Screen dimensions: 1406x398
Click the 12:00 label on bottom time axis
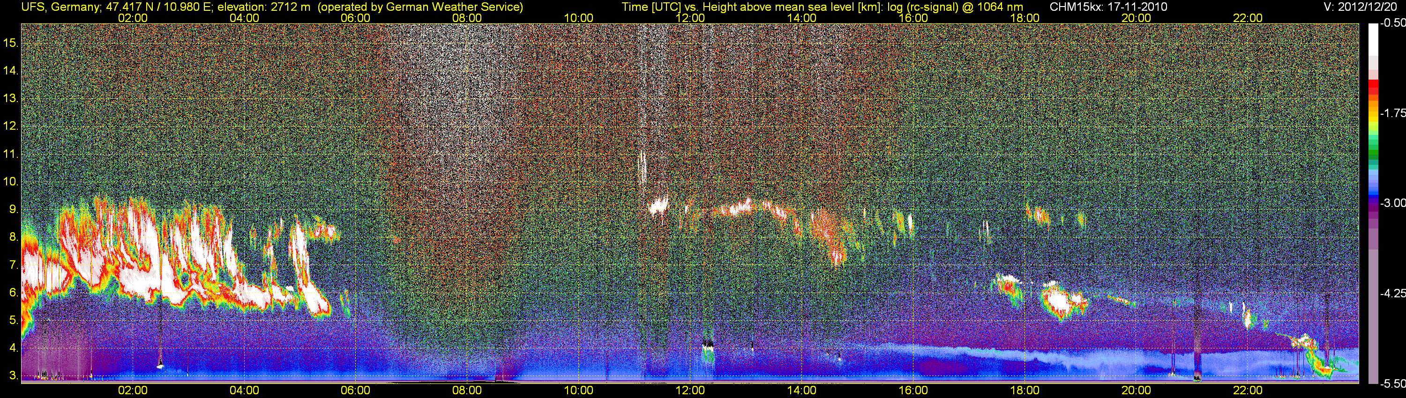point(690,391)
